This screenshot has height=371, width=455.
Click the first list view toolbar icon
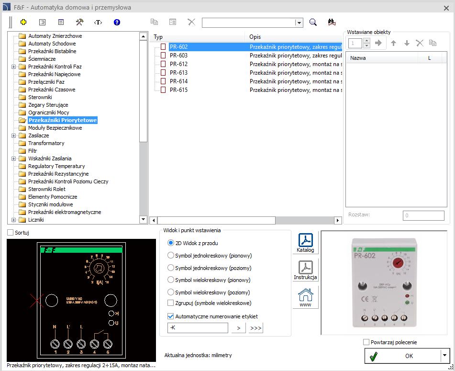coord(43,22)
